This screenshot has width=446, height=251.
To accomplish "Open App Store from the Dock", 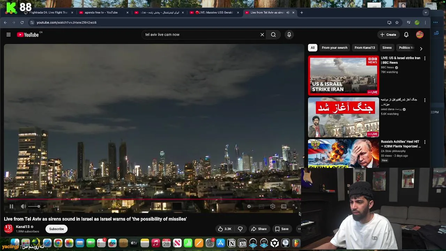I will pyautogui.click(x=221, y=243).
